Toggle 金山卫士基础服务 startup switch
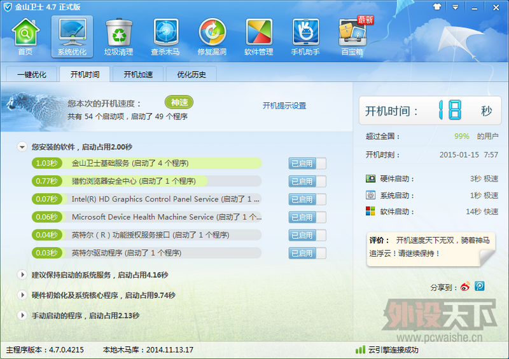This screenshot has width=509, height=359. tap(307, 163)
